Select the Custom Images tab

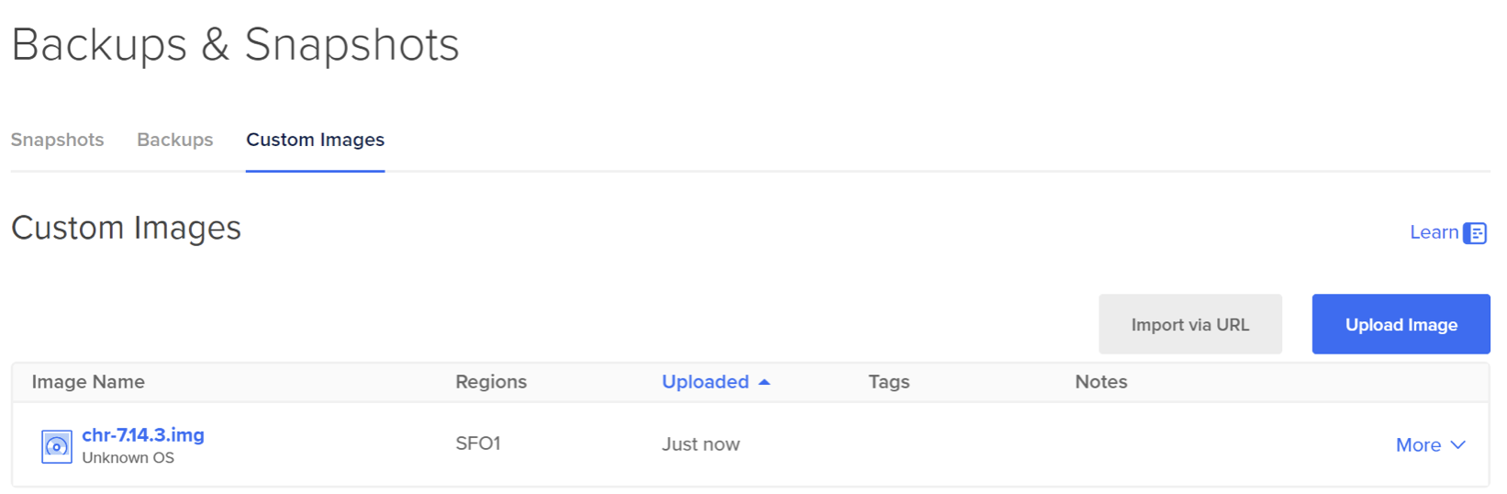[315, 140]
